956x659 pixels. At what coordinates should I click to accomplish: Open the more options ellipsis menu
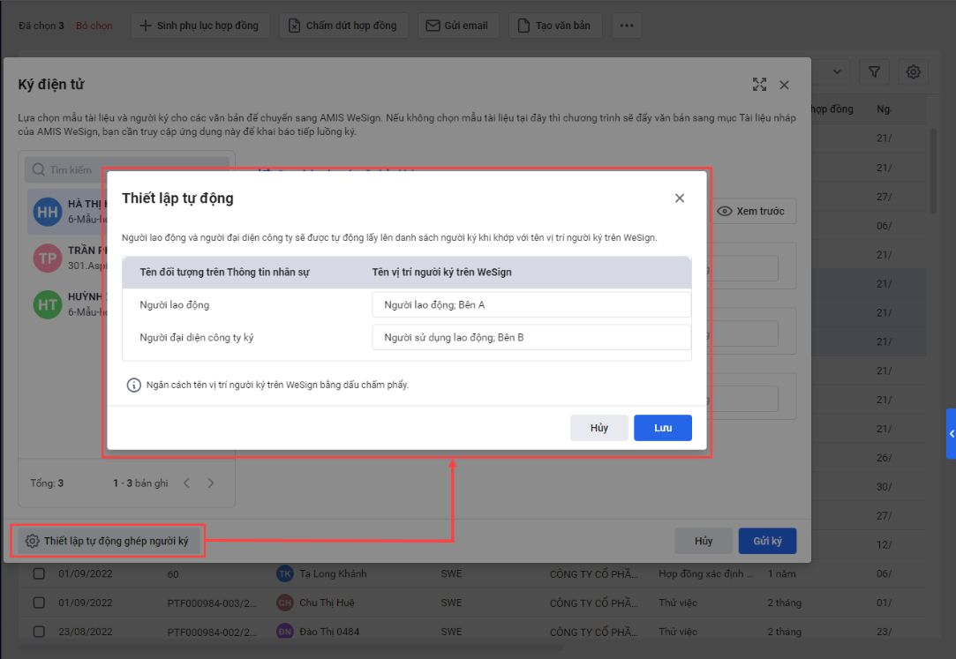pyautogui.click(x=627, y=26)
